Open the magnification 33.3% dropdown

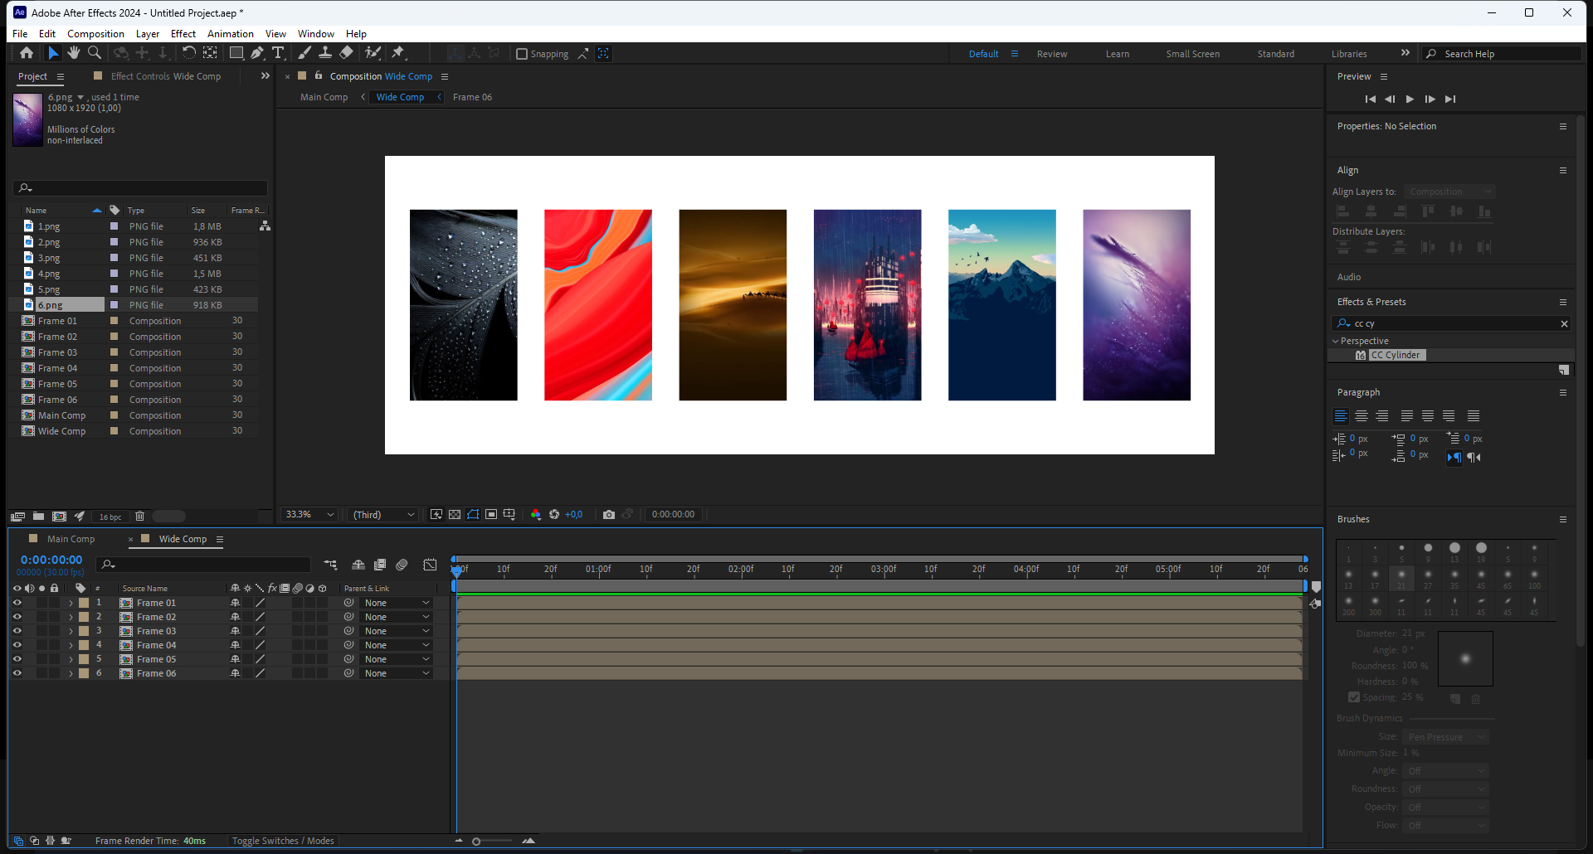tap(309, 515)
